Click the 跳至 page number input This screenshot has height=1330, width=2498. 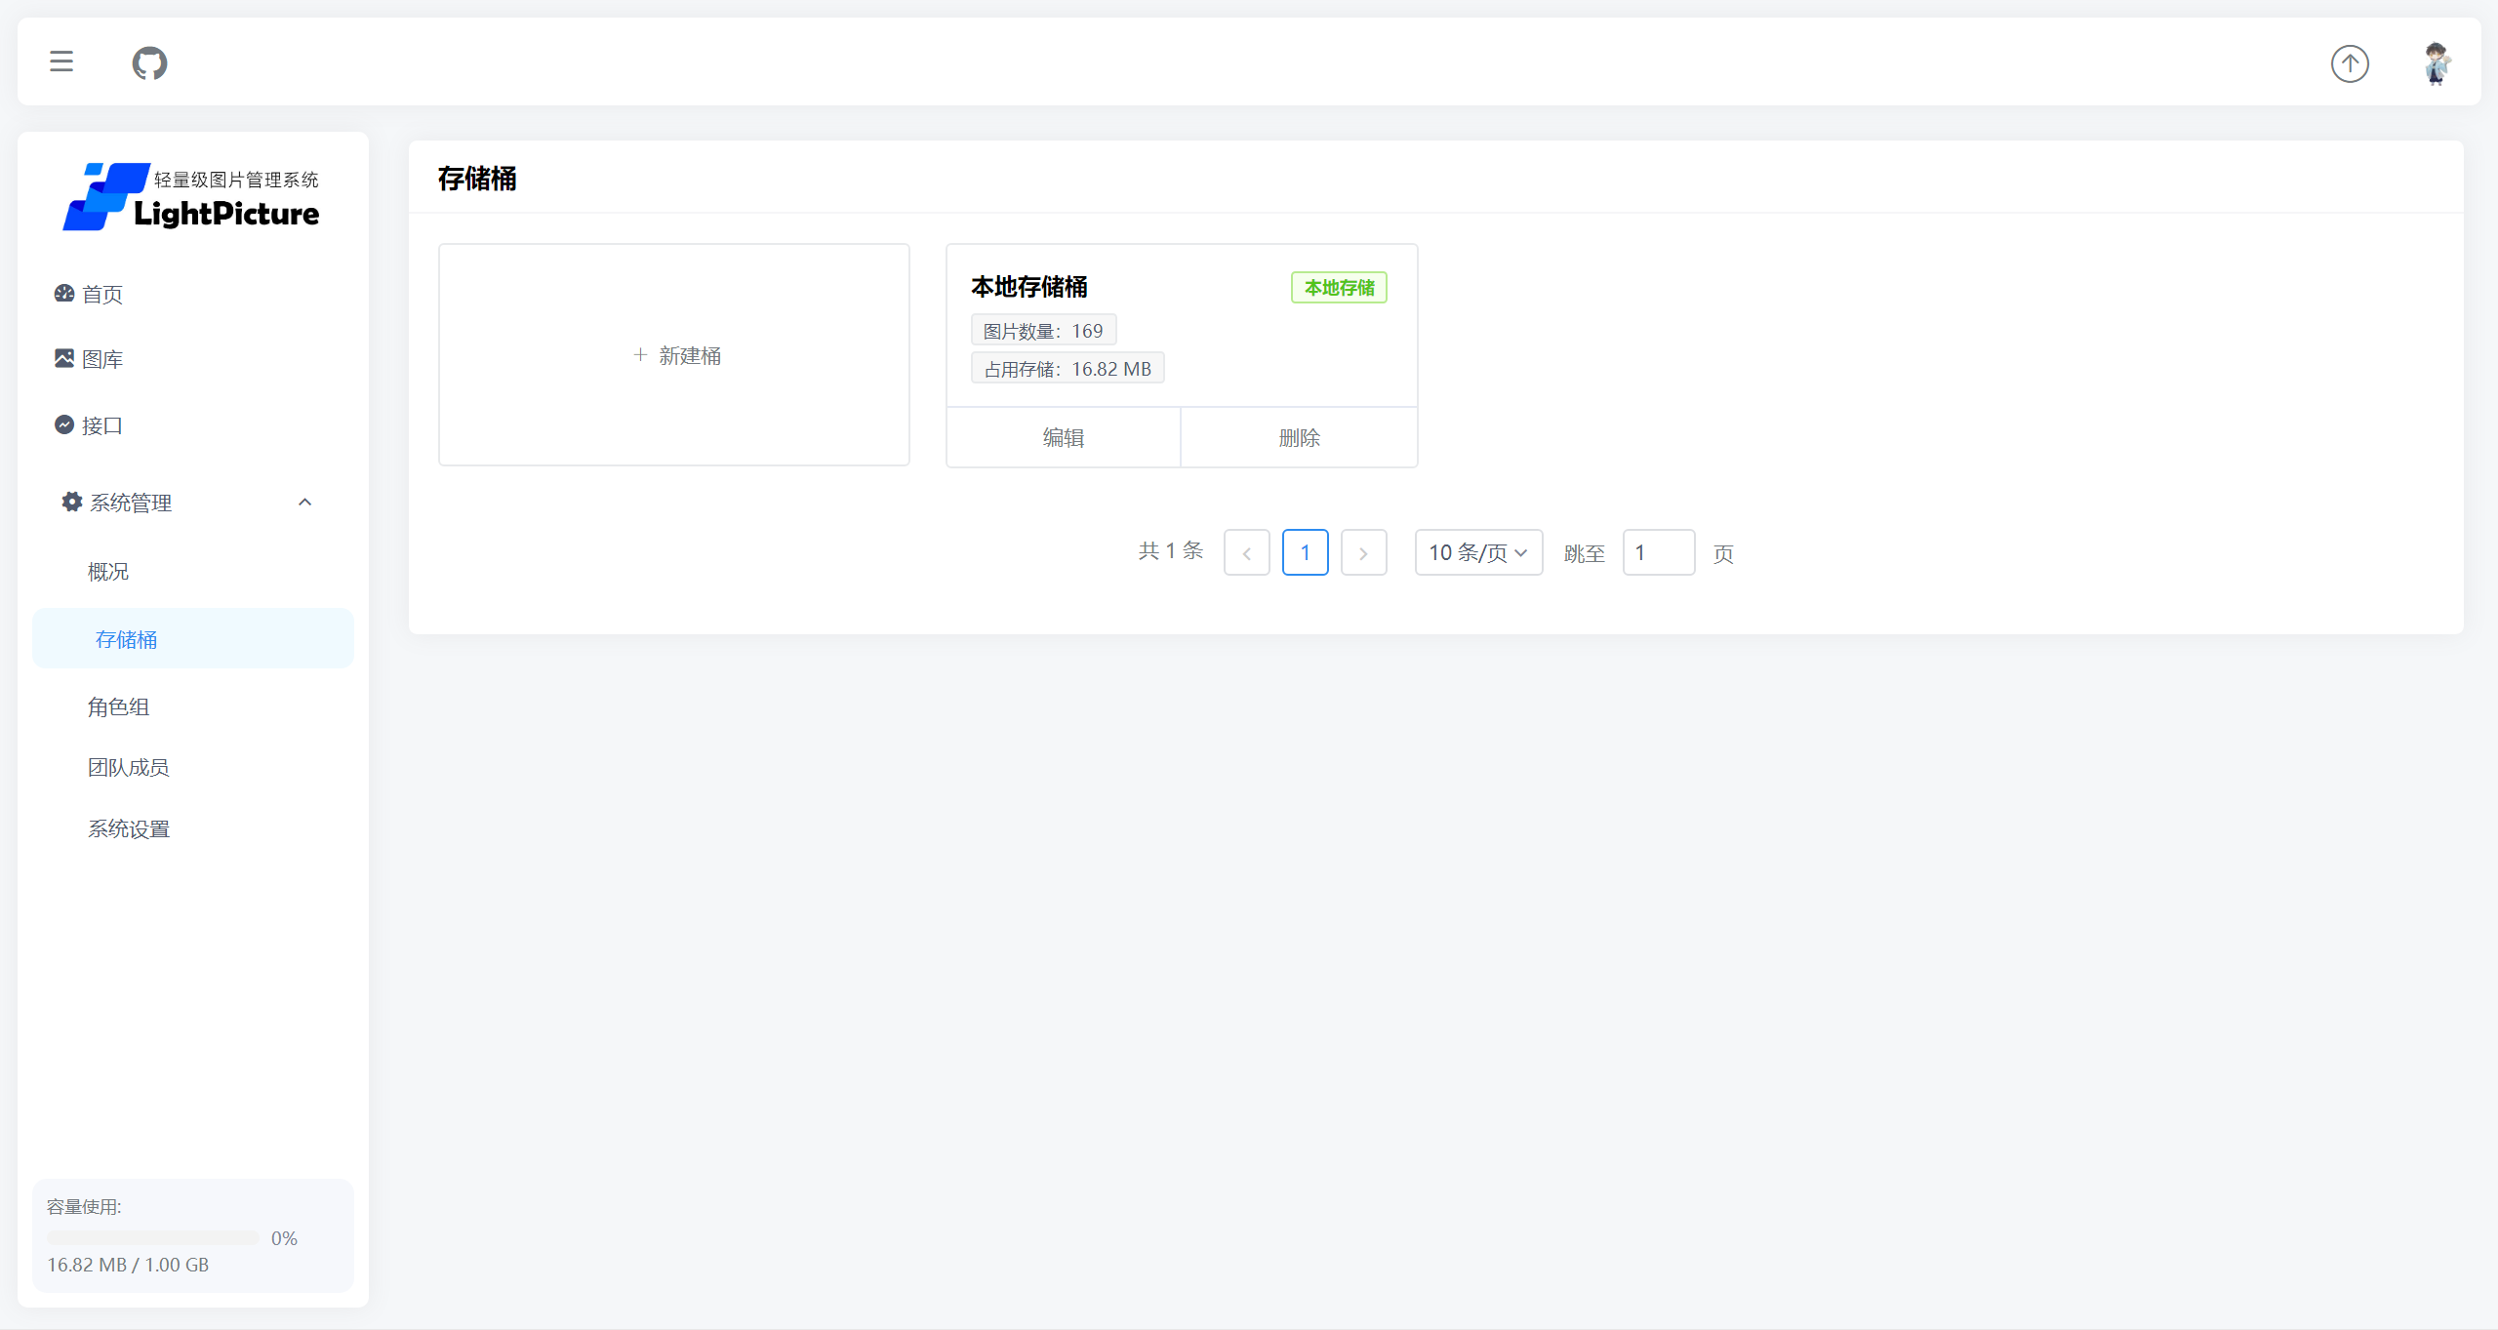1658,552
